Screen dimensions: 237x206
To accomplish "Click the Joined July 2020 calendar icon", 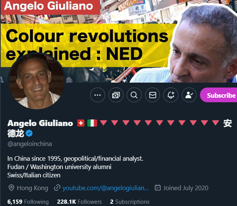I will tap(158, 188).
